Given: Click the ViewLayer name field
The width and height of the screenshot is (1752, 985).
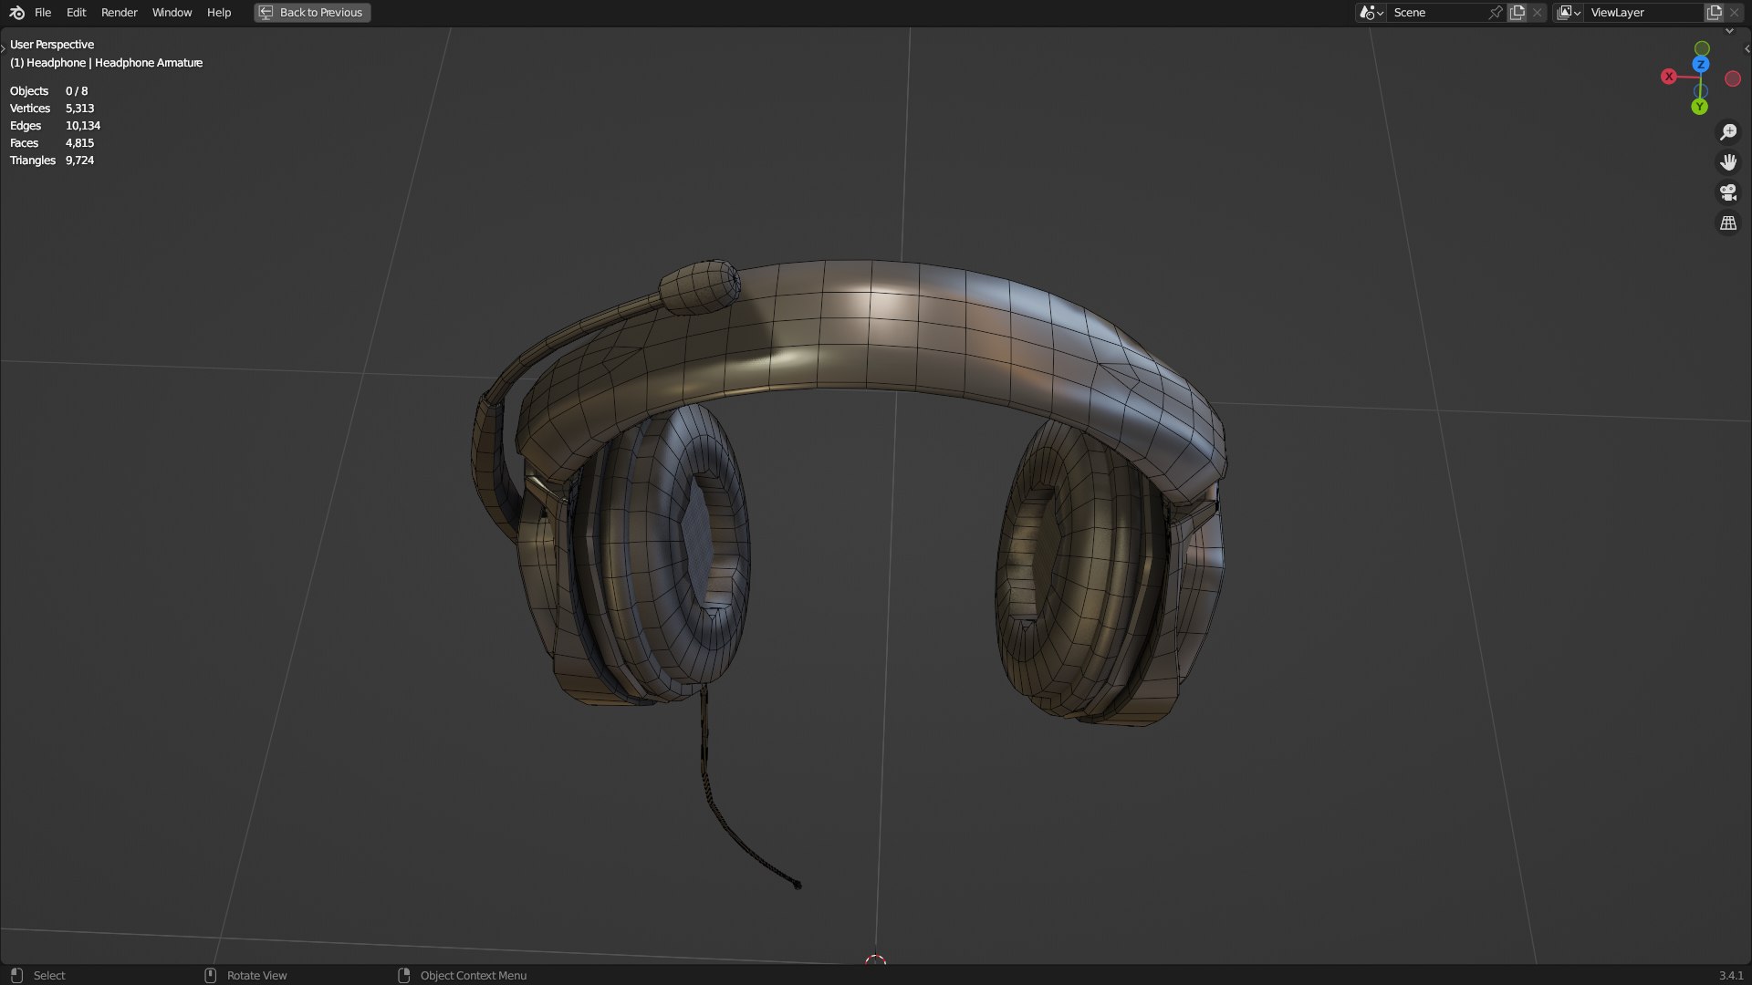Looking at the screenshot, I should [1644, 13].
